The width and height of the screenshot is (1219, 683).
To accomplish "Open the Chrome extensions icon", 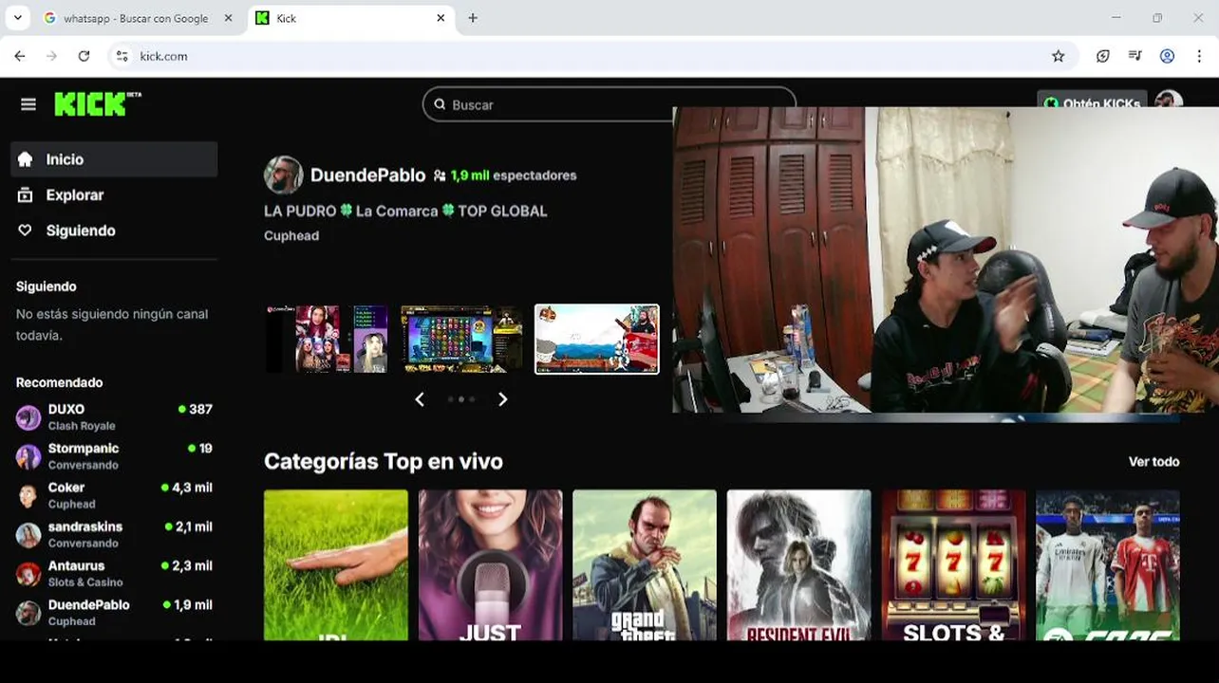I will 1102,56.
